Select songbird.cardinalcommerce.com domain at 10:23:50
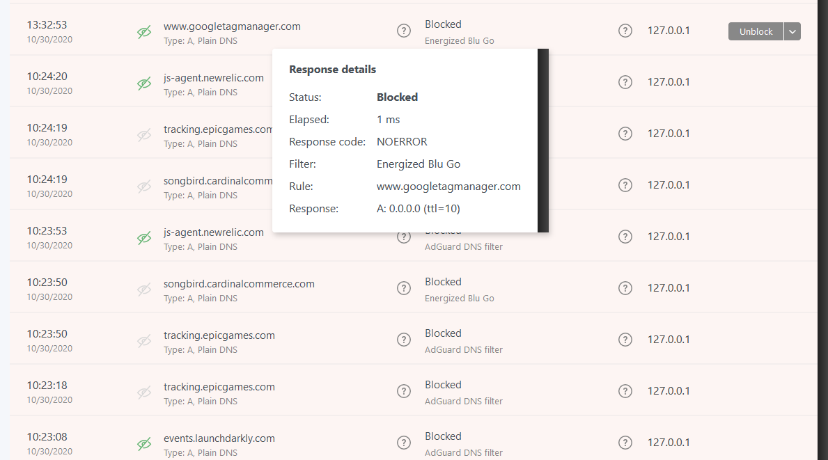828x460 pixels. coord(239,284)
